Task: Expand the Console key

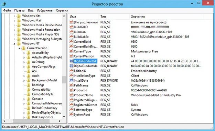Action: (x=24, y=99)
